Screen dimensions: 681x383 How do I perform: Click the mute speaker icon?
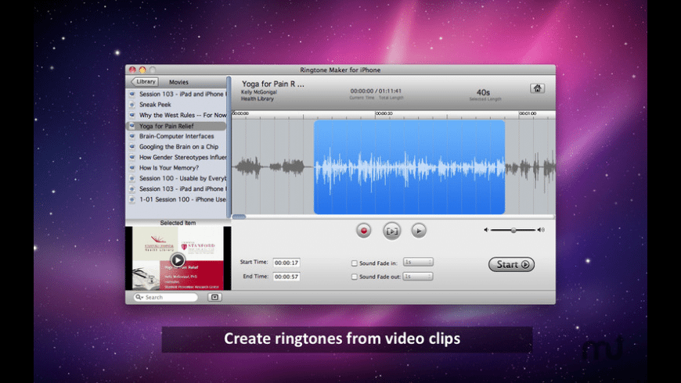point(486,230)
